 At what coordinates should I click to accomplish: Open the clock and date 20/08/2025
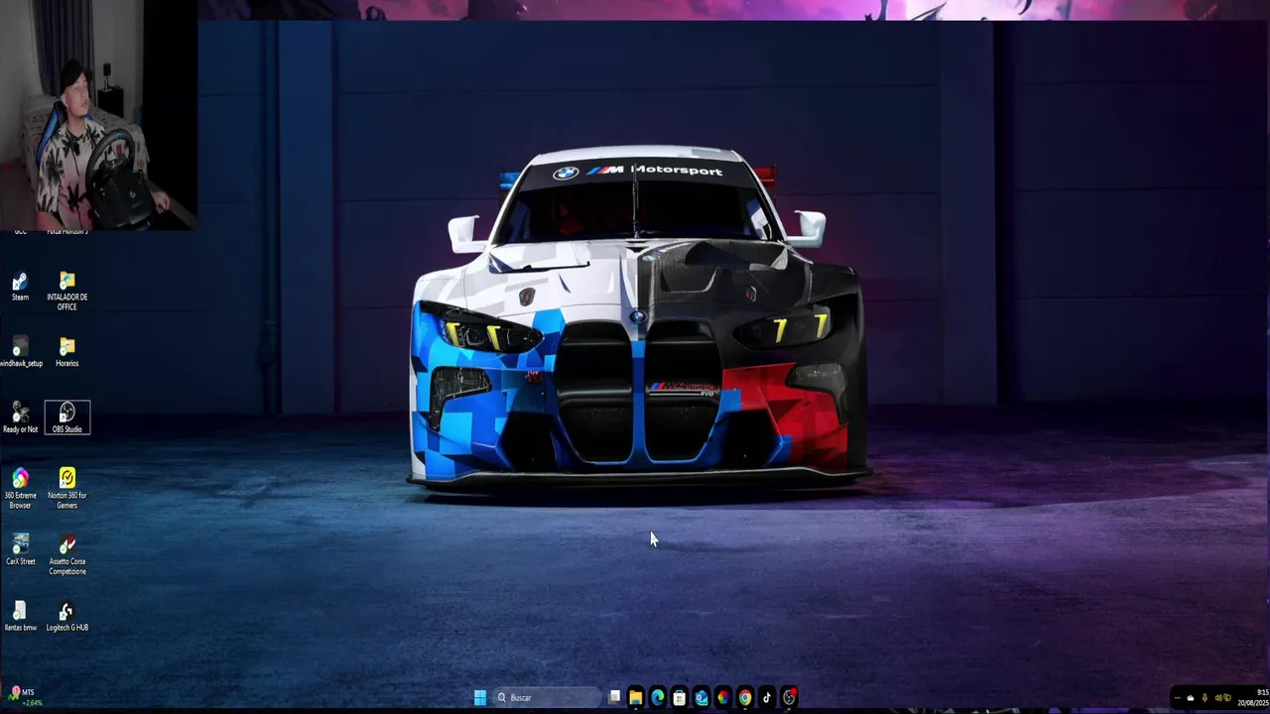tap(1253, 697)
